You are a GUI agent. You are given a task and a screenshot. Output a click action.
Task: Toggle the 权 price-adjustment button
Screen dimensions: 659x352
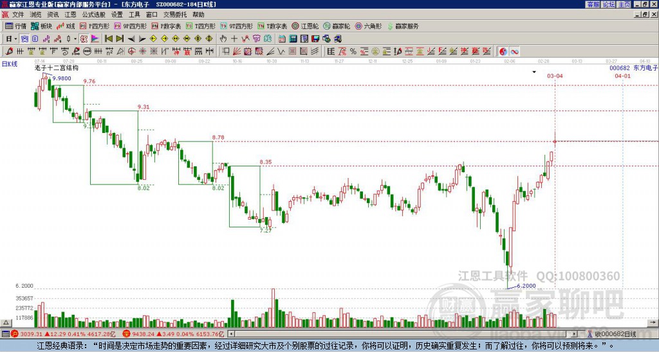[x=84, y=39]
